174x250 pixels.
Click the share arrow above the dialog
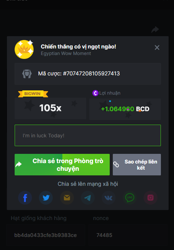point(155,30)
